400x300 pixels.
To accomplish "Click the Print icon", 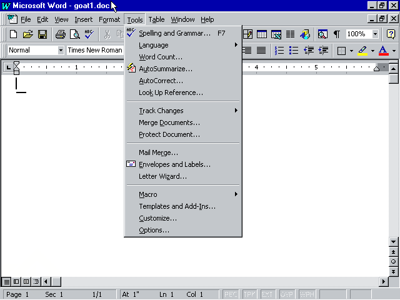I will pyautogui.click(x=61, y=34).
